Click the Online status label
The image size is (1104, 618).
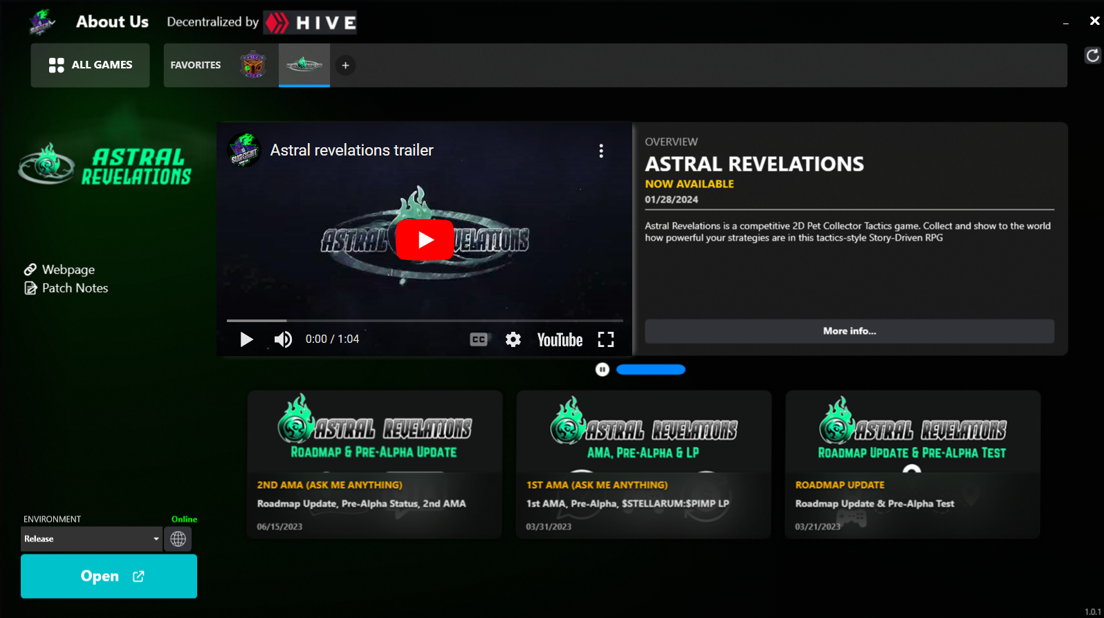(184, 519)
